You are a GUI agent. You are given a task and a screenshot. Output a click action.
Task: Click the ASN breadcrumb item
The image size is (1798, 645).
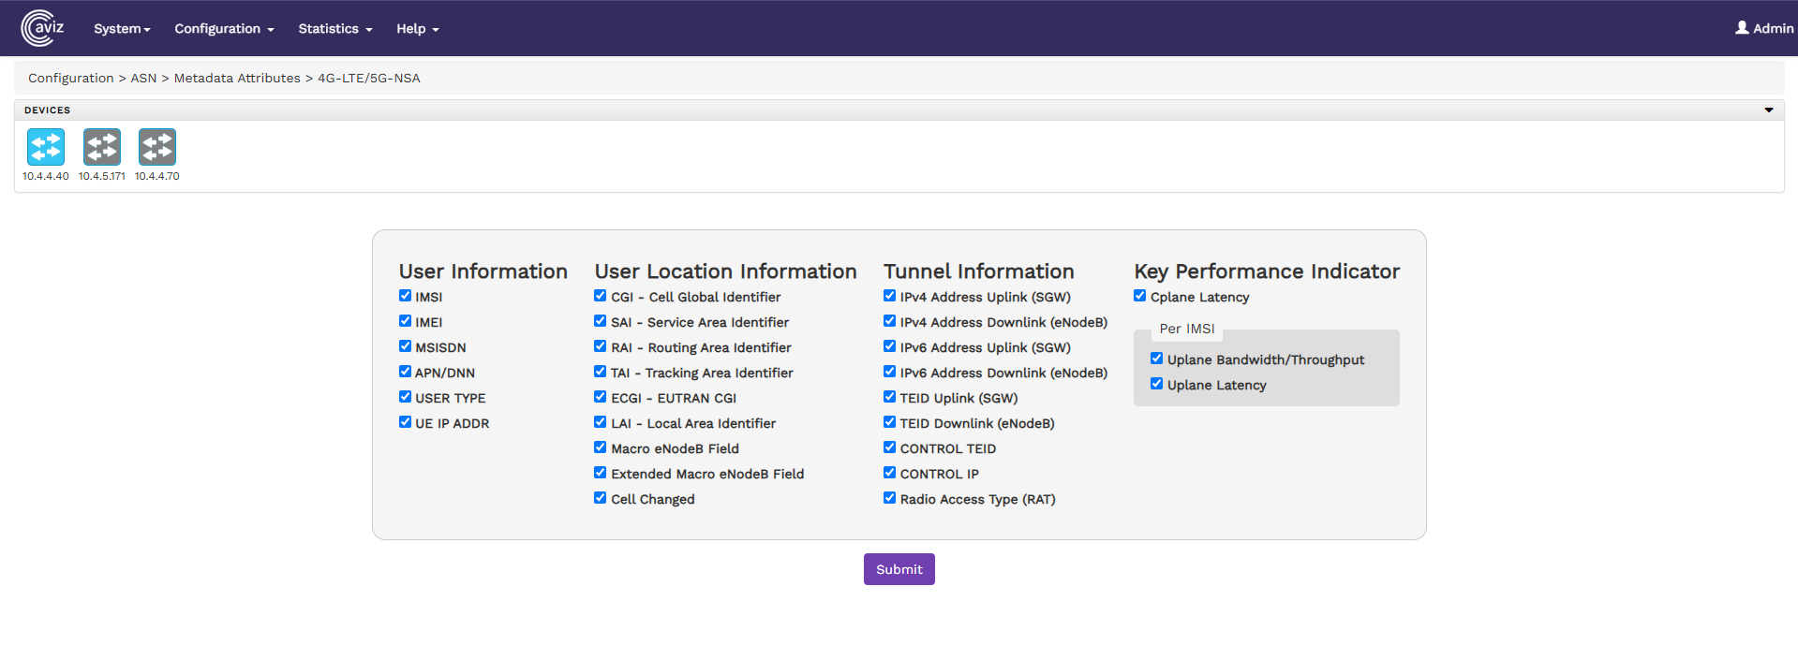[x=143, y=79]
